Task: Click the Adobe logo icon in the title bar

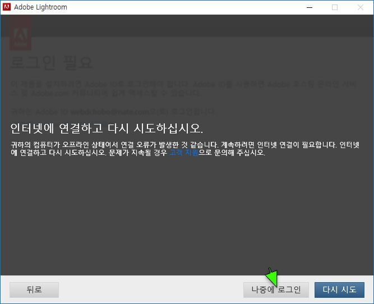Action: [x=7, y=7]
